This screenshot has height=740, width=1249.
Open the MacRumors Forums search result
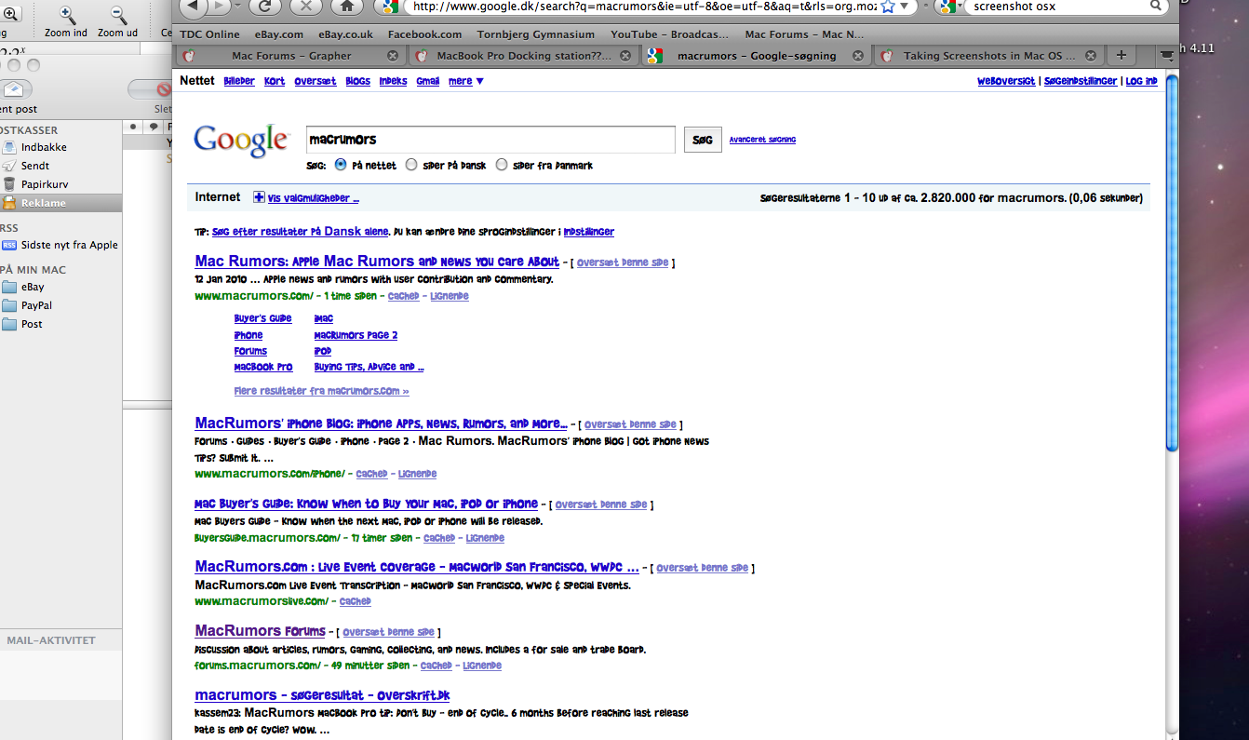pos(260,631)
